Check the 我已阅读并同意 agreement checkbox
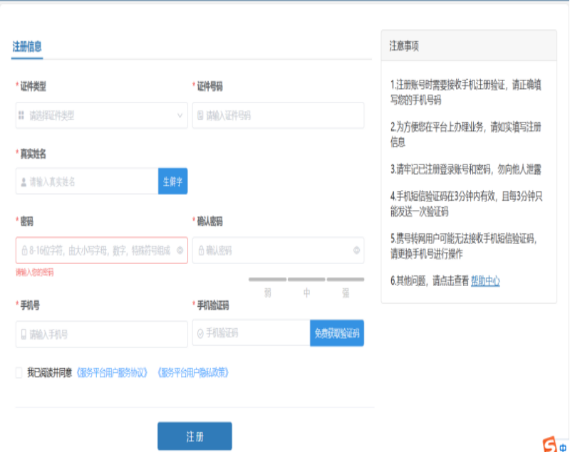570x452 pixels. pos(19,372)
